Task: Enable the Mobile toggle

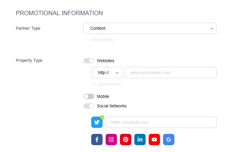Action: [x=89, y=96]
